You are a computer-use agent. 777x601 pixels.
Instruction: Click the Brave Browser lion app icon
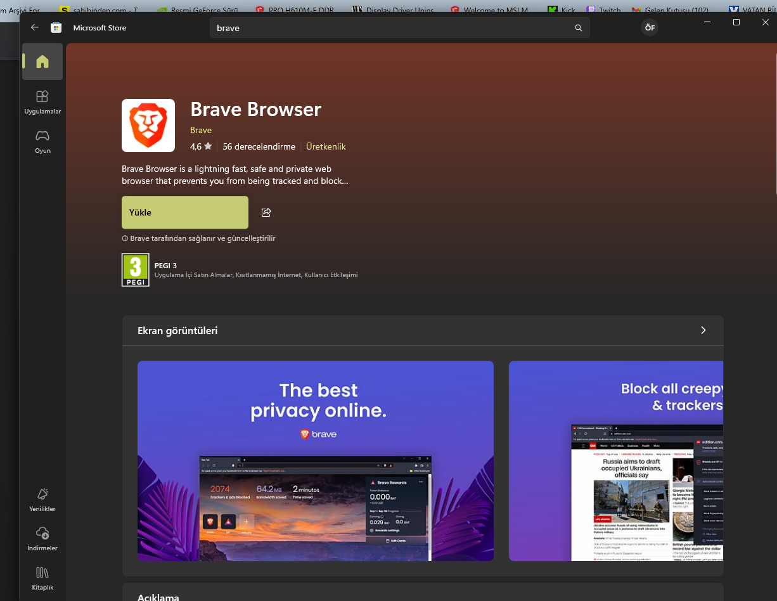coord(148,126)
